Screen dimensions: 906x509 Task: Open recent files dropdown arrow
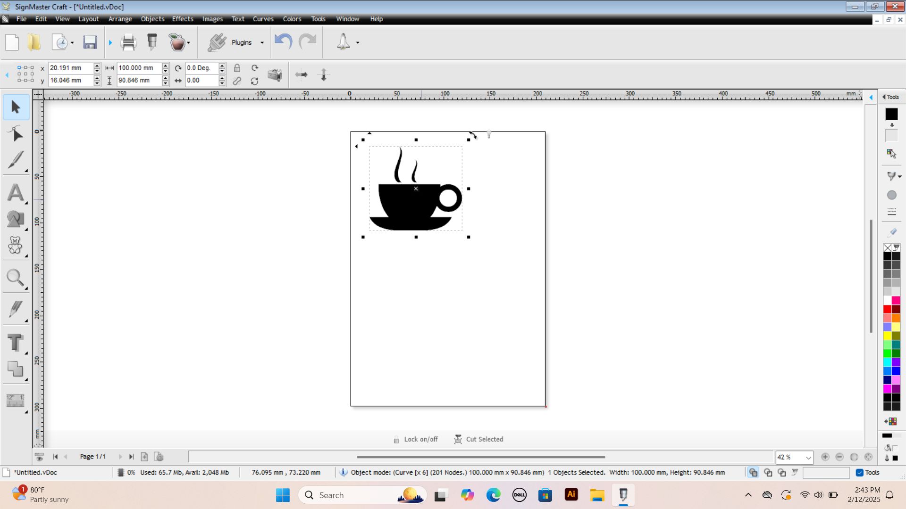coord(72,43)
